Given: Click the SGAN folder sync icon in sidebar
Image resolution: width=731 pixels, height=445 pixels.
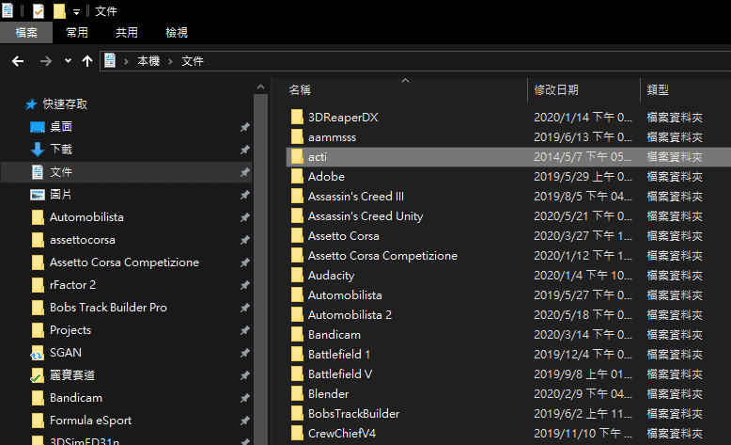Looking at the screenshot, I should click(x=38, y=353).
